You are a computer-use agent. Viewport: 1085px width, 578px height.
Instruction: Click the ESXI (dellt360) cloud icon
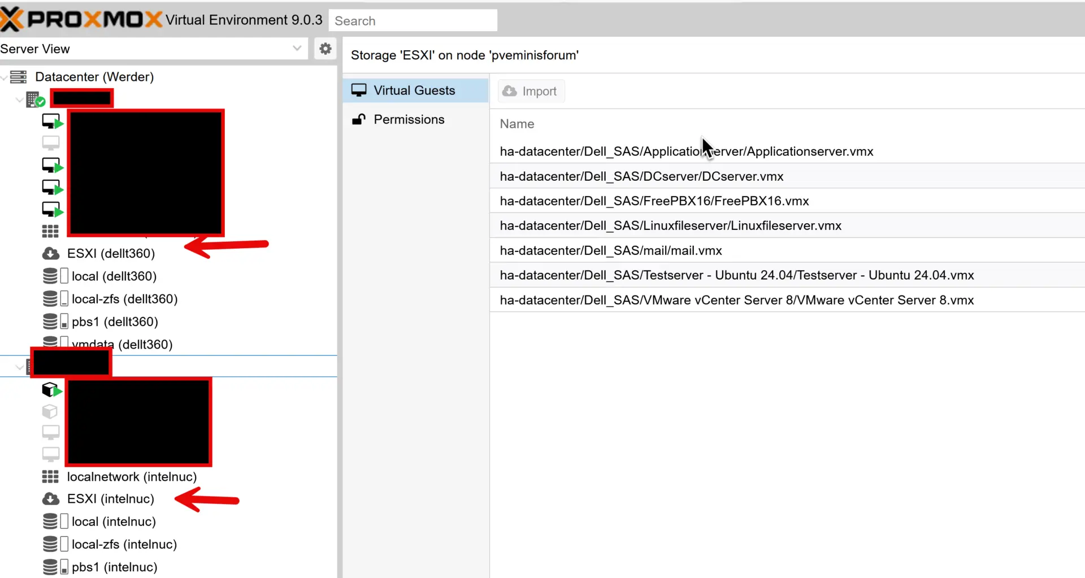(x=51, y=254)
